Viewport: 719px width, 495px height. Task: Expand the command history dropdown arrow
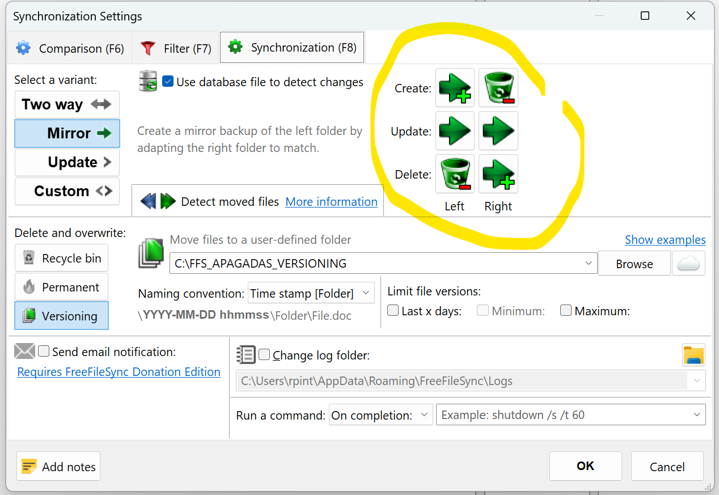tap(697, 415)
